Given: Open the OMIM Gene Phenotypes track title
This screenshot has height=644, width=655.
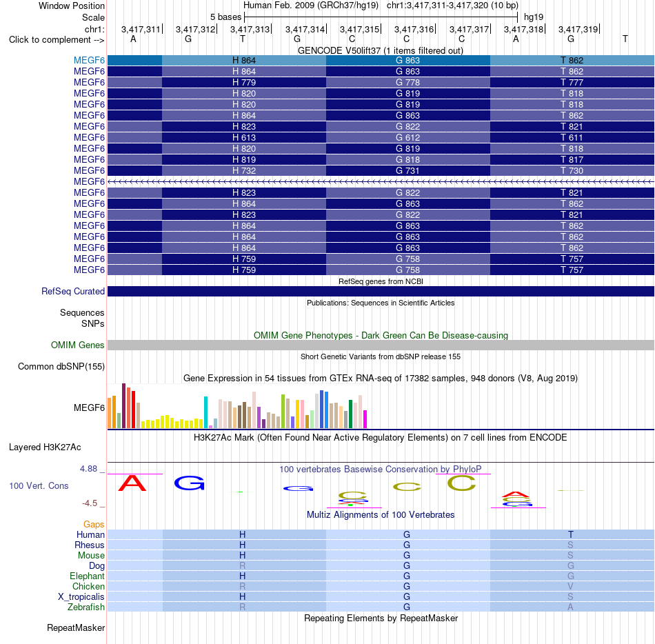Looking at the screenshot, I should (x=381, y=335).
